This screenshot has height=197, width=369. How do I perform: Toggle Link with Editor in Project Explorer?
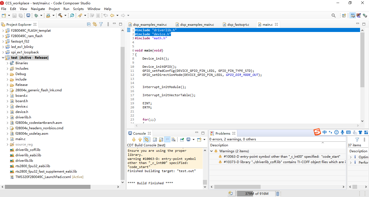click(x=95, y=24)
